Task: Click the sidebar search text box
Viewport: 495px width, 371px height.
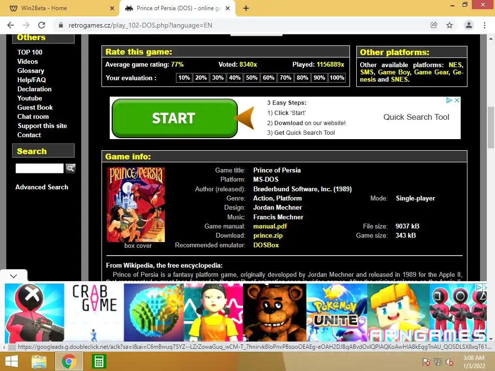Action: [x=40, y=169]
